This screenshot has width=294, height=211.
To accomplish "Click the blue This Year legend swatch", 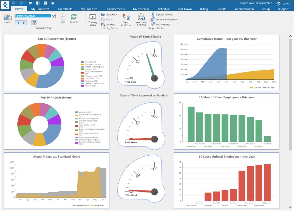I will [264, 88].
